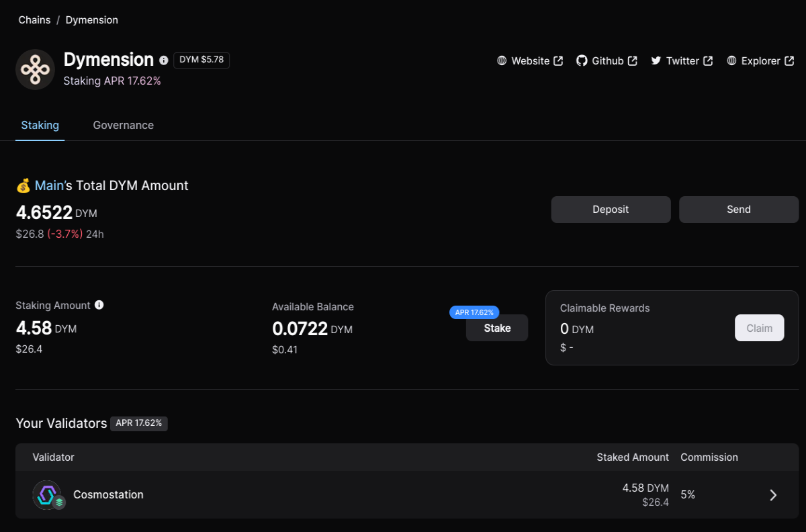This screenshot has width=806, height=532.
Task: Click the external-link arrow after Github
Action: 633,60
